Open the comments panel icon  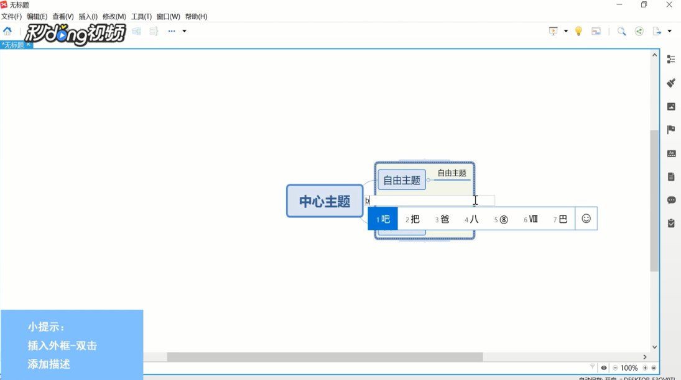(x=671, y=199)
